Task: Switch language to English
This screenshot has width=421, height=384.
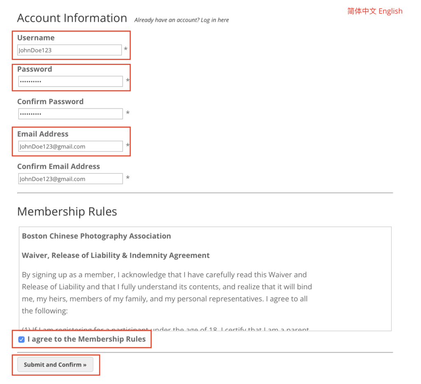Action: click(391, 11)
